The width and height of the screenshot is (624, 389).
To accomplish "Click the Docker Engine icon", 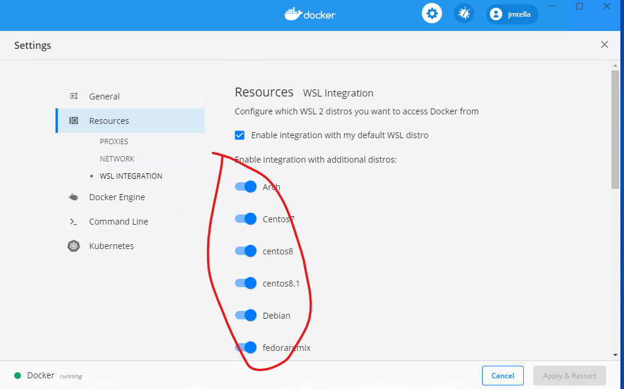I will click(x=73, y=197).
